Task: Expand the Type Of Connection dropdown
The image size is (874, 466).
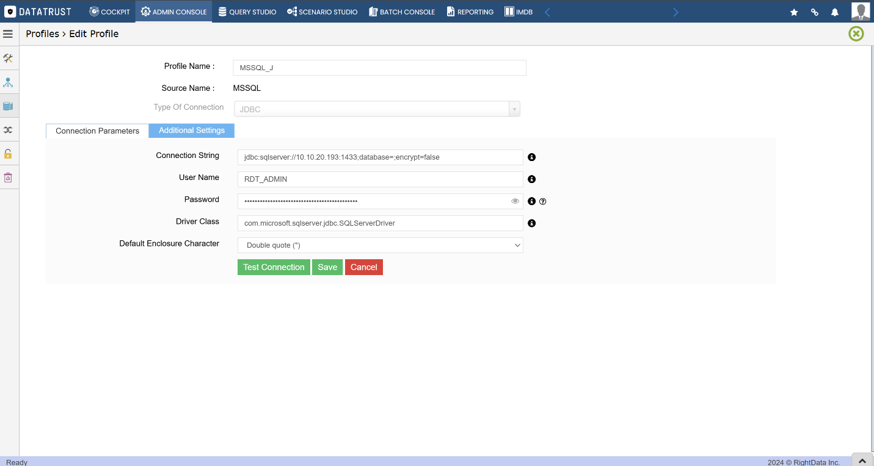Action: click(x=514, y=109)
